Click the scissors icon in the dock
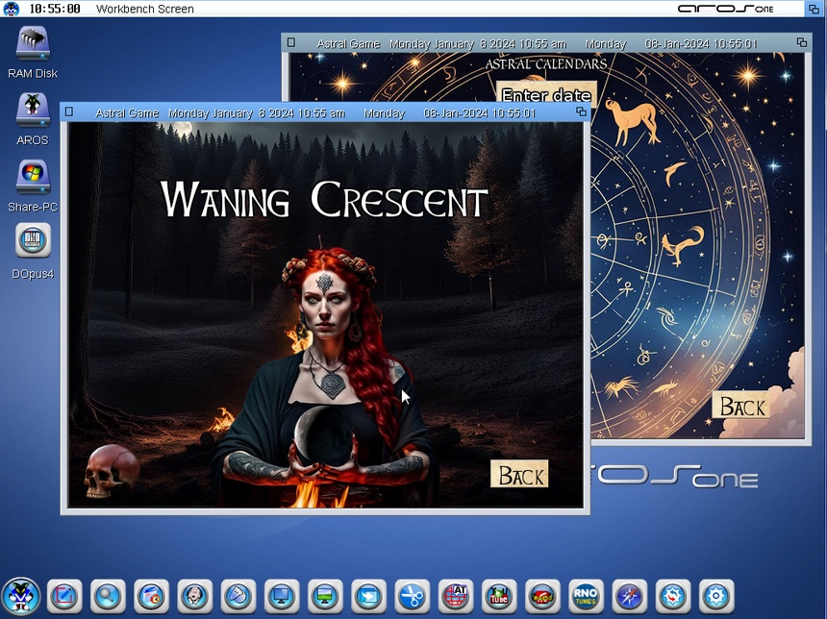Image resolution: width=827 pixels, height=619 pixels. 412,596
